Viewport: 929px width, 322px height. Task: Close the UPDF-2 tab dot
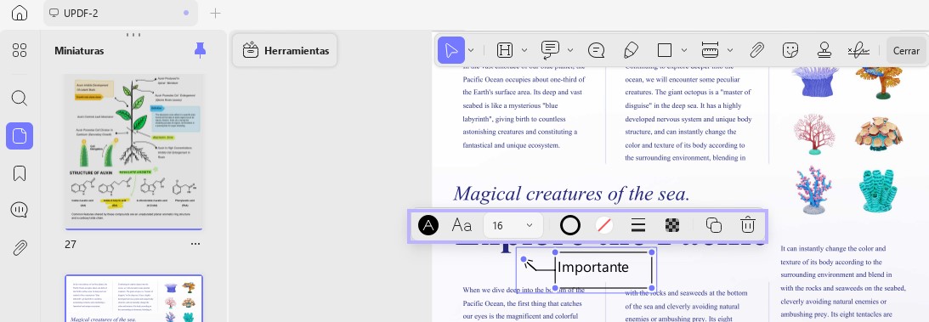coord(186,13)
